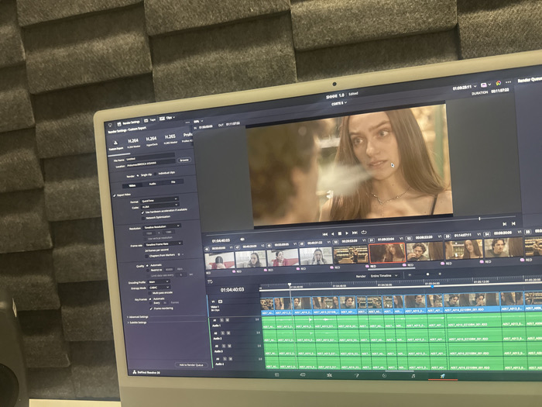
Task: Open the Format dropdown showing QuickTime
Action: (160, 200)
